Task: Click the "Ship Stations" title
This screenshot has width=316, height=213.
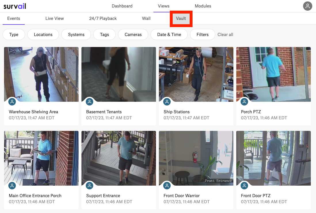Action: click(x=176, y=112)
